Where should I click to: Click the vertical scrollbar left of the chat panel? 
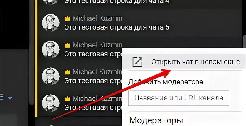click(x=32, y=52)
